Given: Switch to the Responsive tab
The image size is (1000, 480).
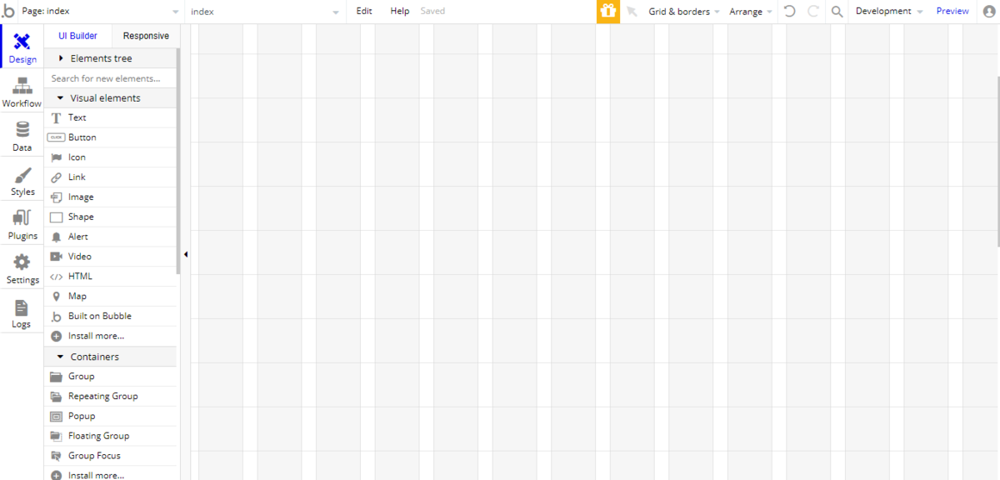Looking at the screenshot, I should pyautogui.click(x=146, y=36).
